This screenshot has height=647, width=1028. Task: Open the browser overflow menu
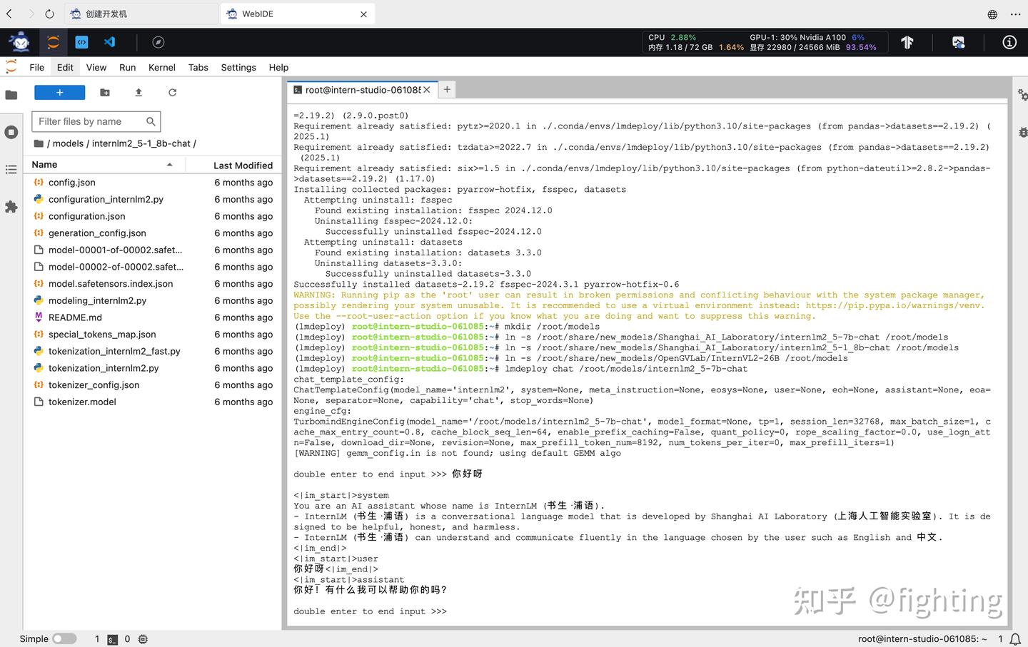pos(1016,14)
